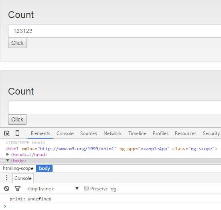
Task: Click the console prompt arrow
Action: (x=5, y=206)
